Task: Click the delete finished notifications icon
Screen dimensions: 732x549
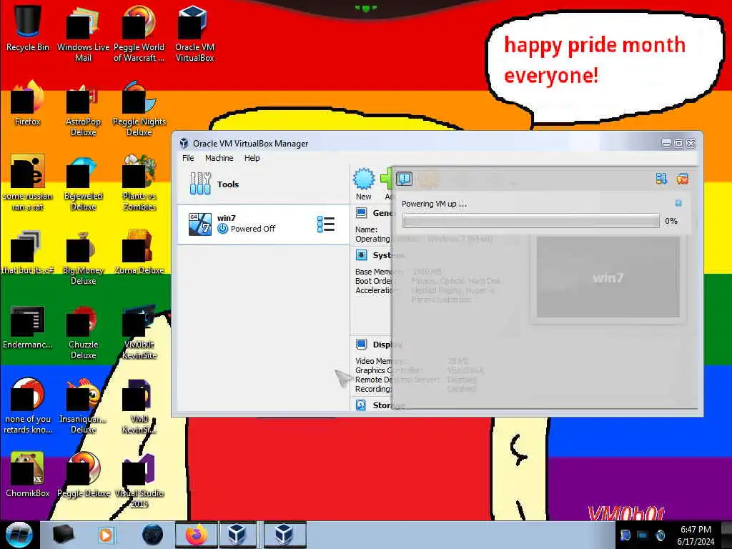Action: pos(683,179)
